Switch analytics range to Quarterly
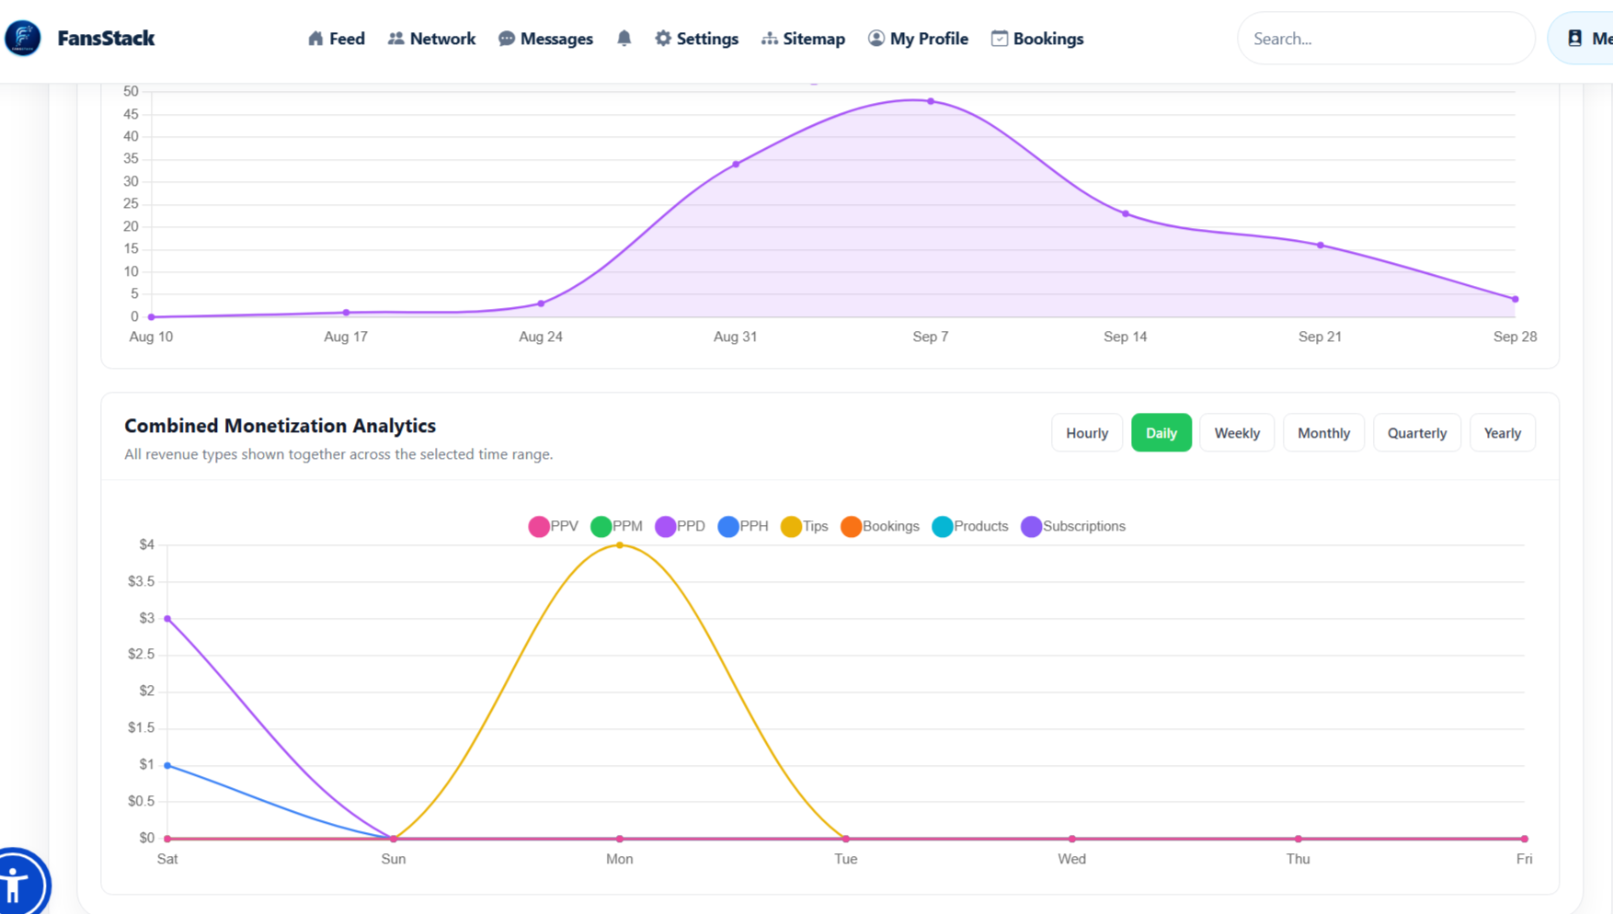Screen dimensions: 1613x914 click(1417, 433)
